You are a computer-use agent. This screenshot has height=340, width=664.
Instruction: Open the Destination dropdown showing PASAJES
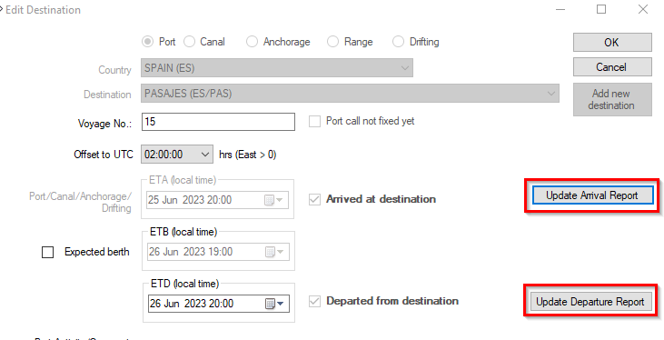pyautogui.click(x=350, y=94)
